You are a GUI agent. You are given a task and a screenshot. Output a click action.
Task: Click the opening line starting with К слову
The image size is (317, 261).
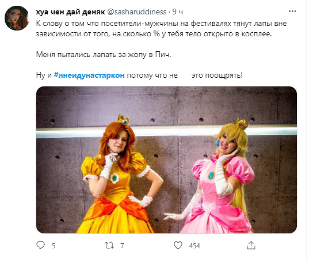161,24
